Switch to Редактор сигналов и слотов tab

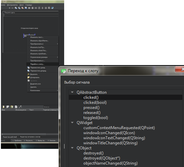30,137
